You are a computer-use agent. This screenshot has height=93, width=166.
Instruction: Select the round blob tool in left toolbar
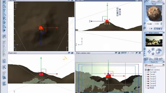(x=4, y=30)
